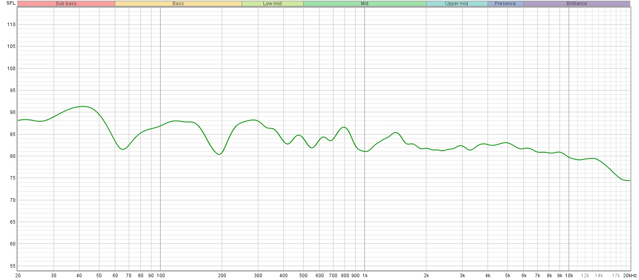Click the 20kHz frequency label
639x280 pixels.
[x=630, y=276]
